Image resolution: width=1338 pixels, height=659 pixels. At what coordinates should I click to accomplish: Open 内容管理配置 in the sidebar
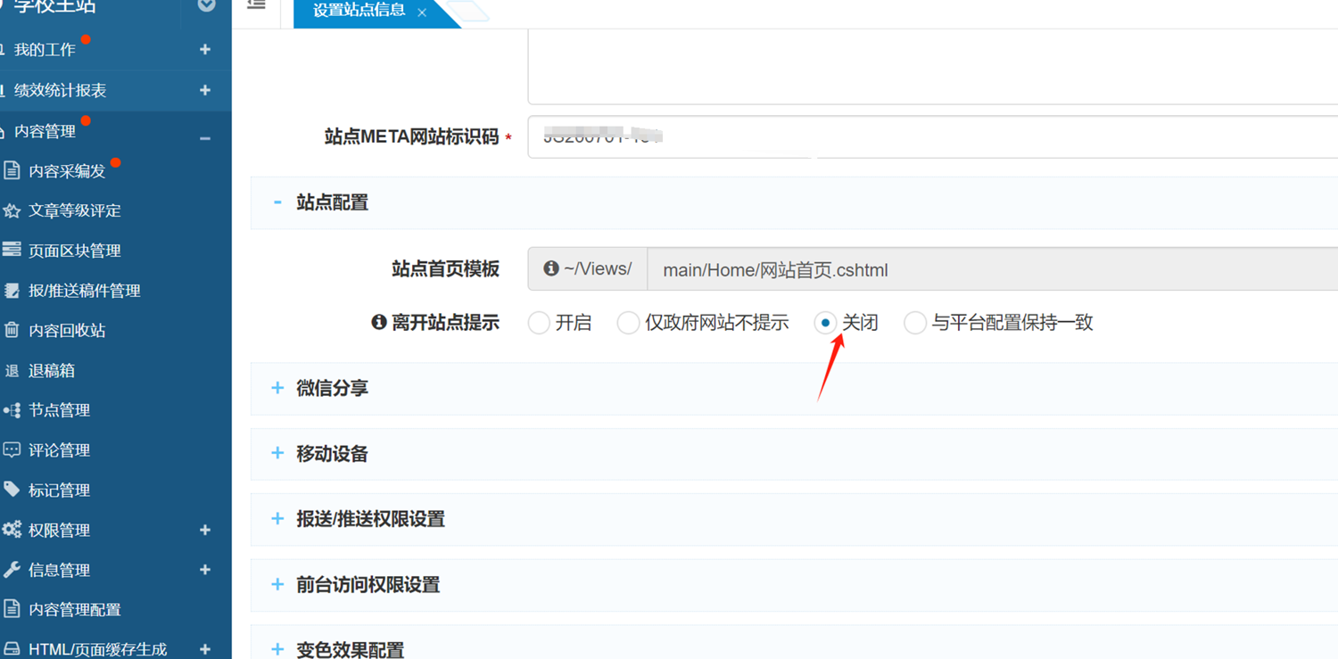pyautogui.click(x=74, y=610)
